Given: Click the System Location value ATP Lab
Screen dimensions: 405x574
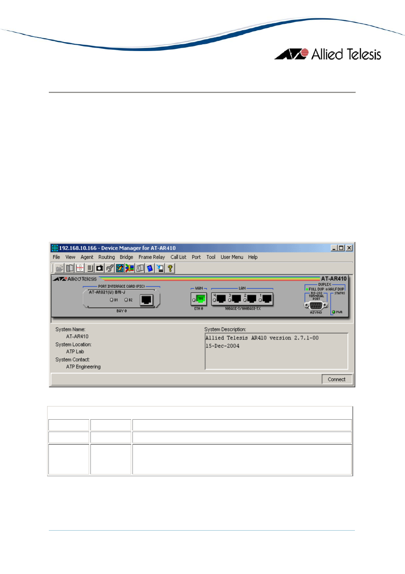Looking at the screenshot, I should pos(75,352).
